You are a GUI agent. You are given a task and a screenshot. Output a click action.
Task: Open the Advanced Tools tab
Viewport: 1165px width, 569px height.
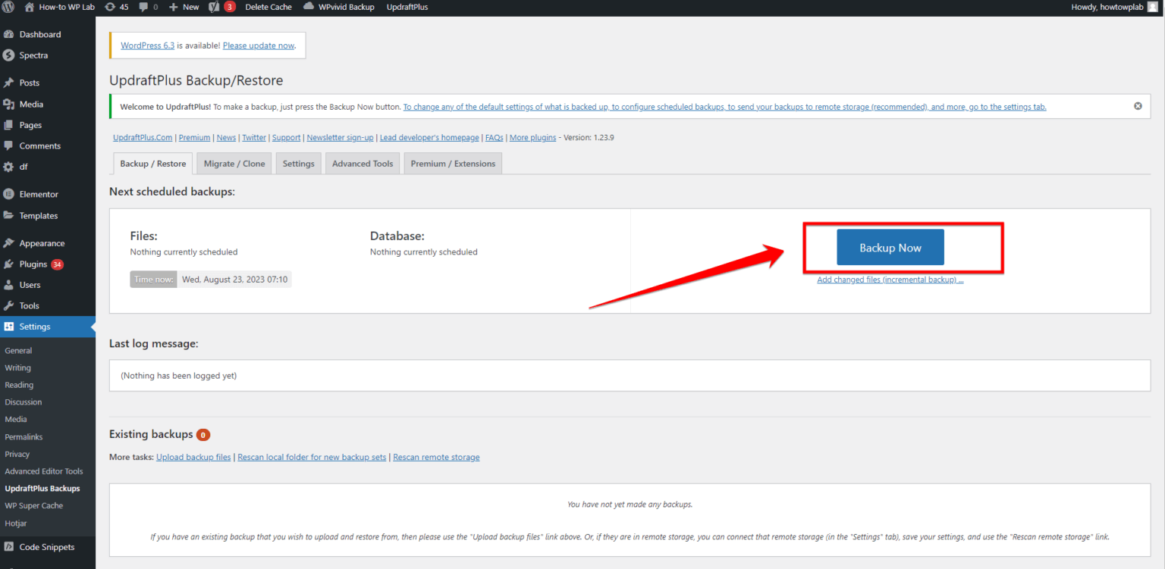click(362, 163)
